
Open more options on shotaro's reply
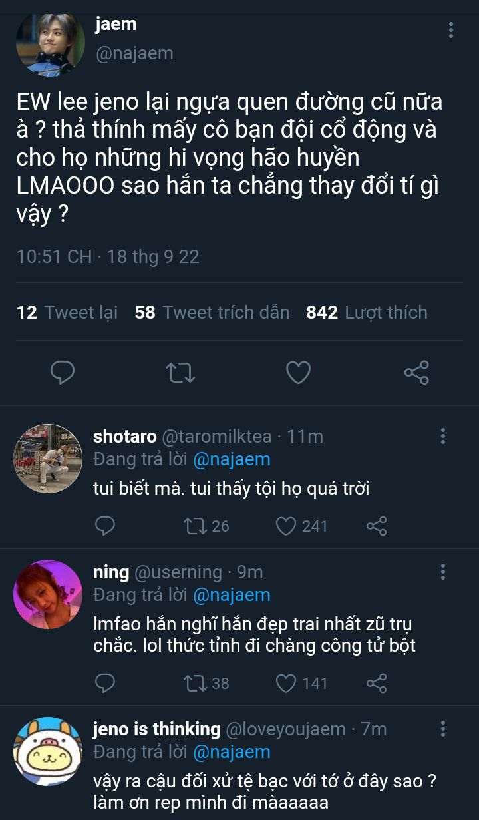[x=443, y=437]
